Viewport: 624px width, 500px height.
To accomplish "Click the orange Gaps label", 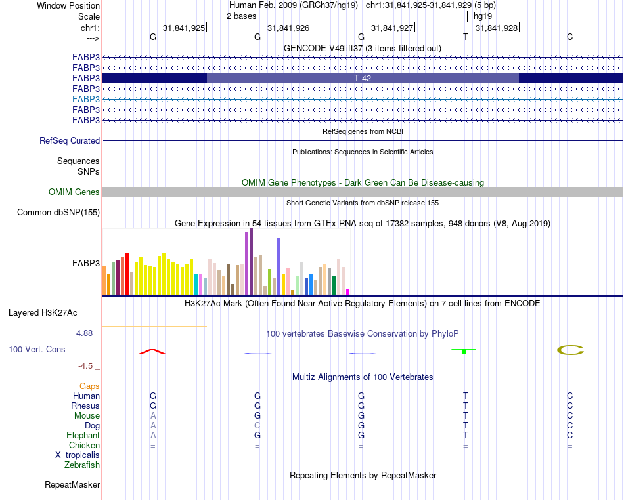I will tap(89, 386).
